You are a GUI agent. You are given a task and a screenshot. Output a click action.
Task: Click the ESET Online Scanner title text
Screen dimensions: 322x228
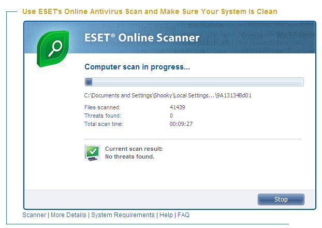tap(141, 38)
